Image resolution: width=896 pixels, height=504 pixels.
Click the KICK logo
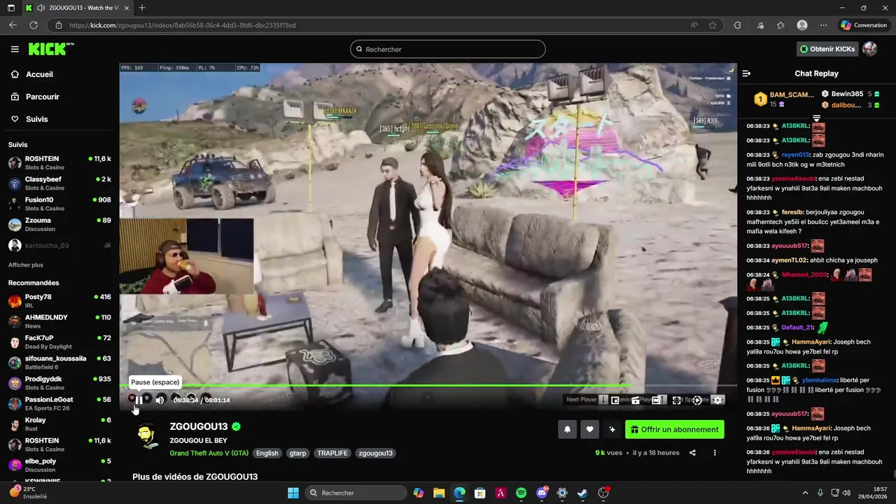[x=50, y=49]
